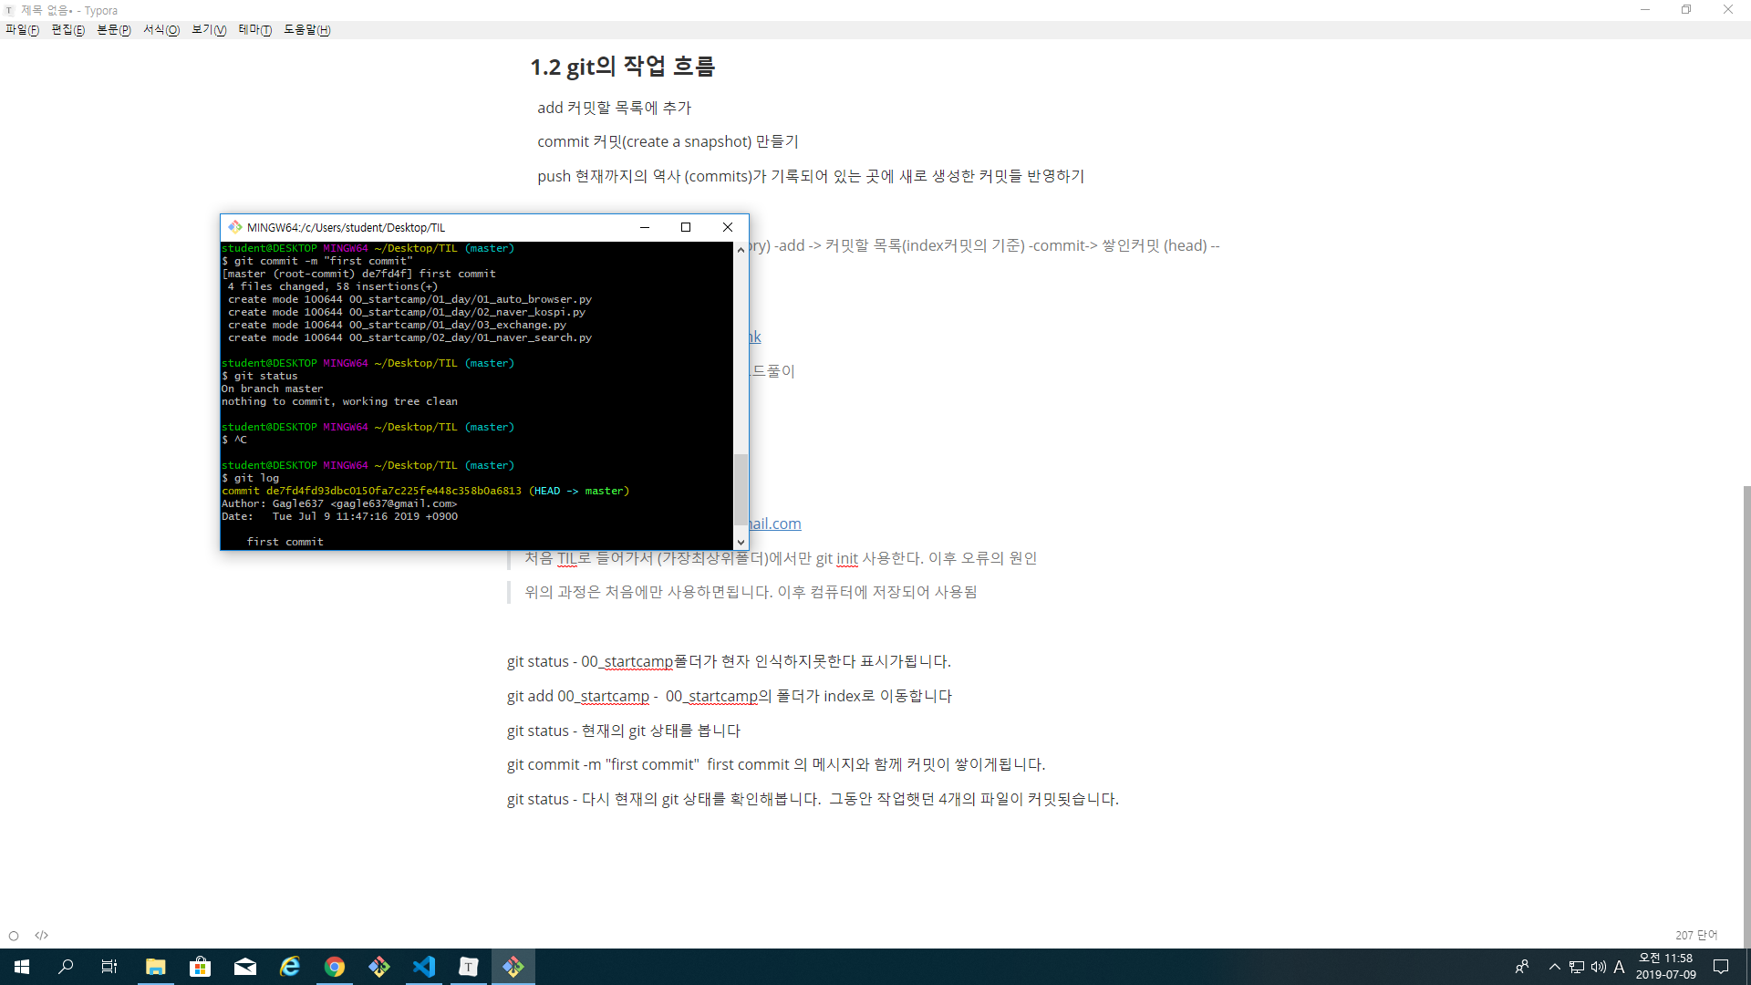Expand hidden system tray icons chevron
The height and width of the screenshot is (985, 1751).
click(1554, 967)
